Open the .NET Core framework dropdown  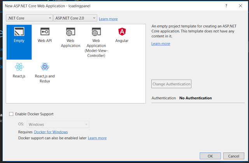click(29, 18)
